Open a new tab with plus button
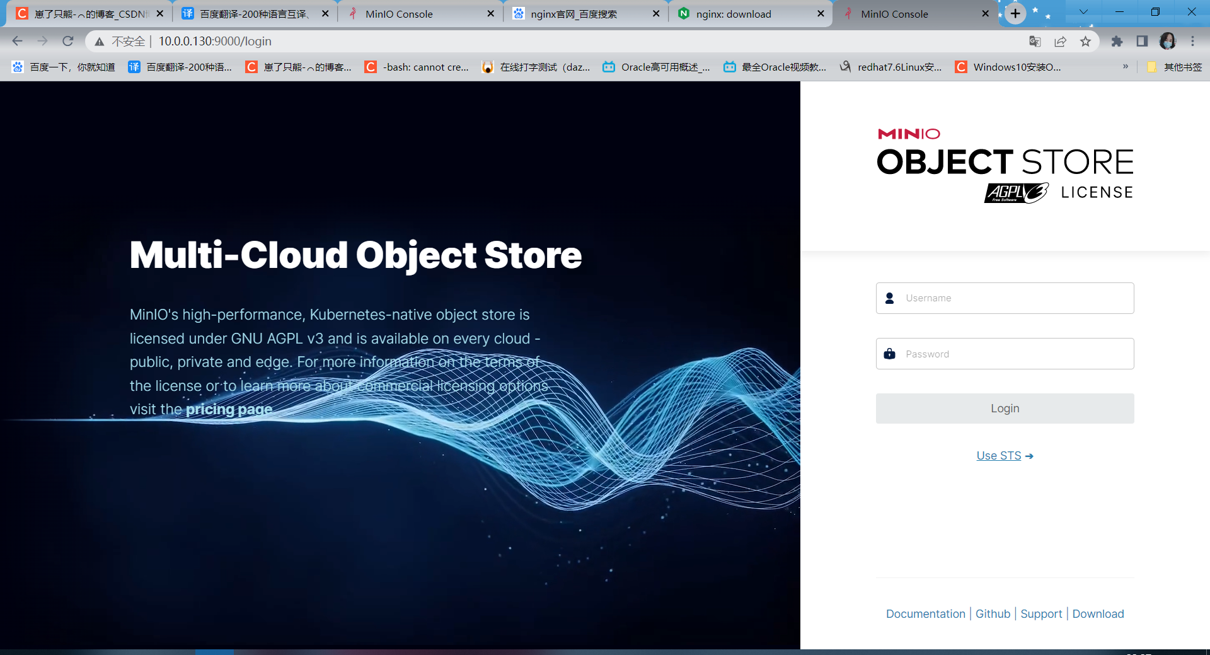The width and height of the screenshot is (1210, 655). 1015,13
